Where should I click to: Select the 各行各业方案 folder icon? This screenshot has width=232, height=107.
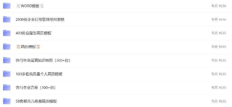point(7,87)
